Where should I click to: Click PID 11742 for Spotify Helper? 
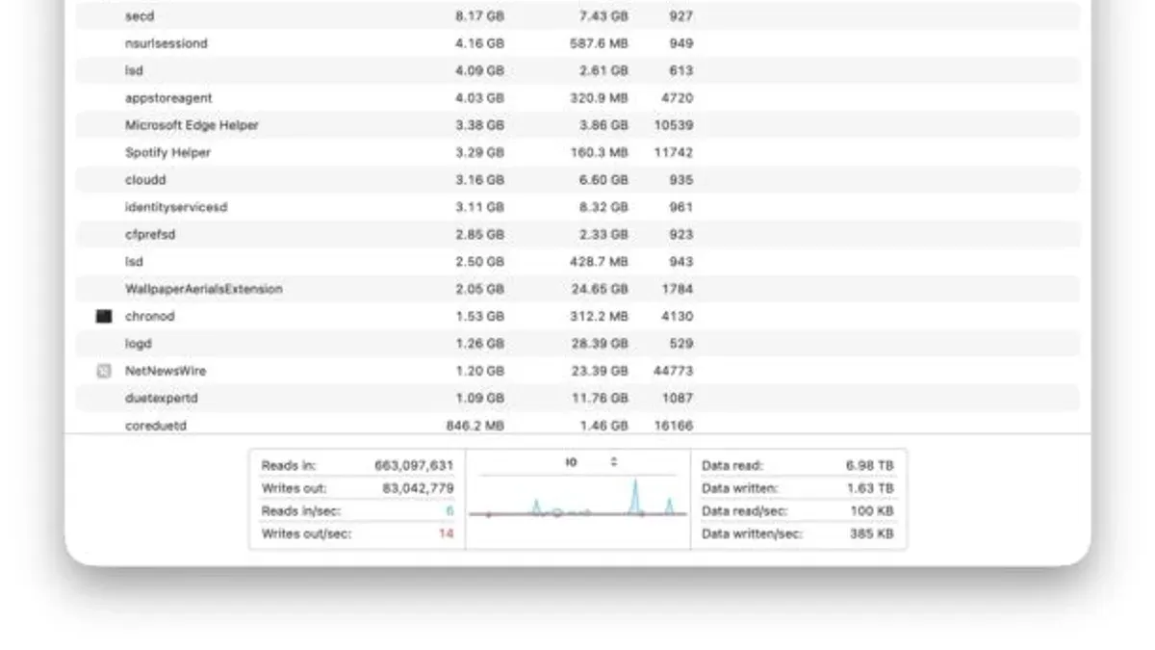(x=674, y=152)
